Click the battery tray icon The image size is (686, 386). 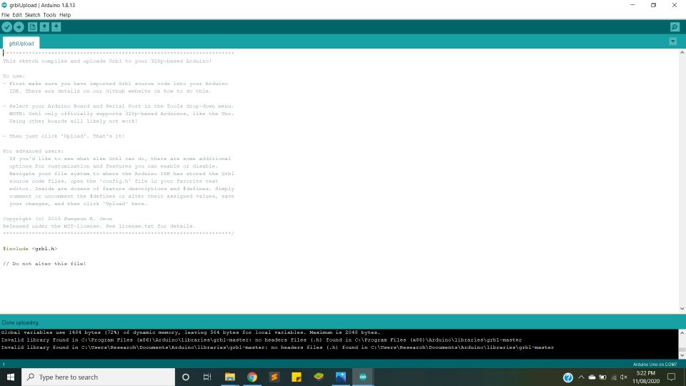tap(603, 377)
